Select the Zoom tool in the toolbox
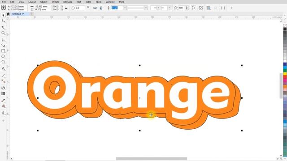 pos(3,33)
